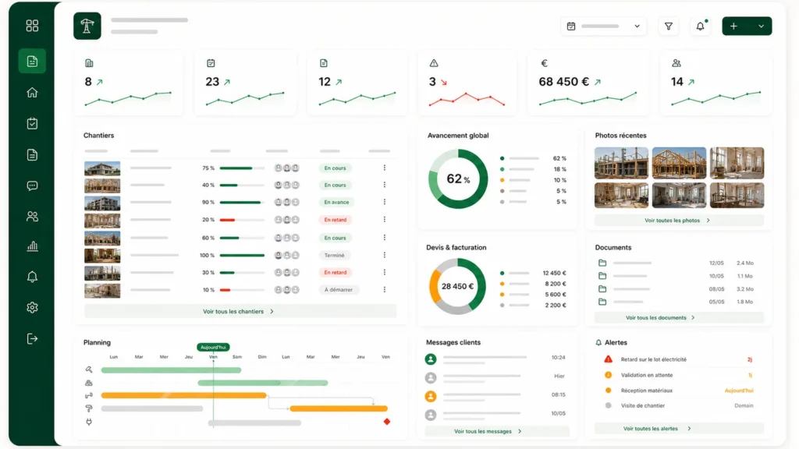Click the logout icon in sidebar
The height and width of the screenshot is (449, 799).
pyautogui.click(x=32, y=338)
